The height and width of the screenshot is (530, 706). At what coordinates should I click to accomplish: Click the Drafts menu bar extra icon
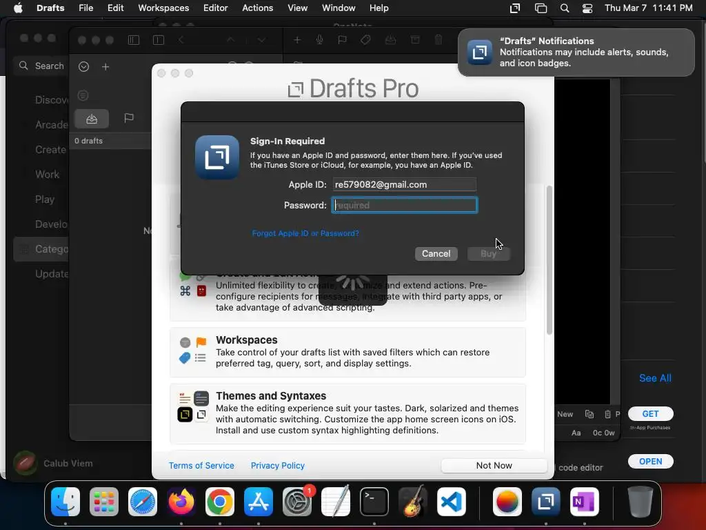(x=514, y=8)
